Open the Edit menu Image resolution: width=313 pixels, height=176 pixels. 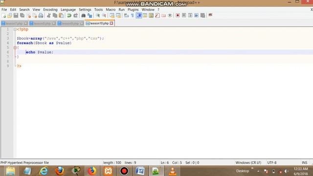coord(13,10)
